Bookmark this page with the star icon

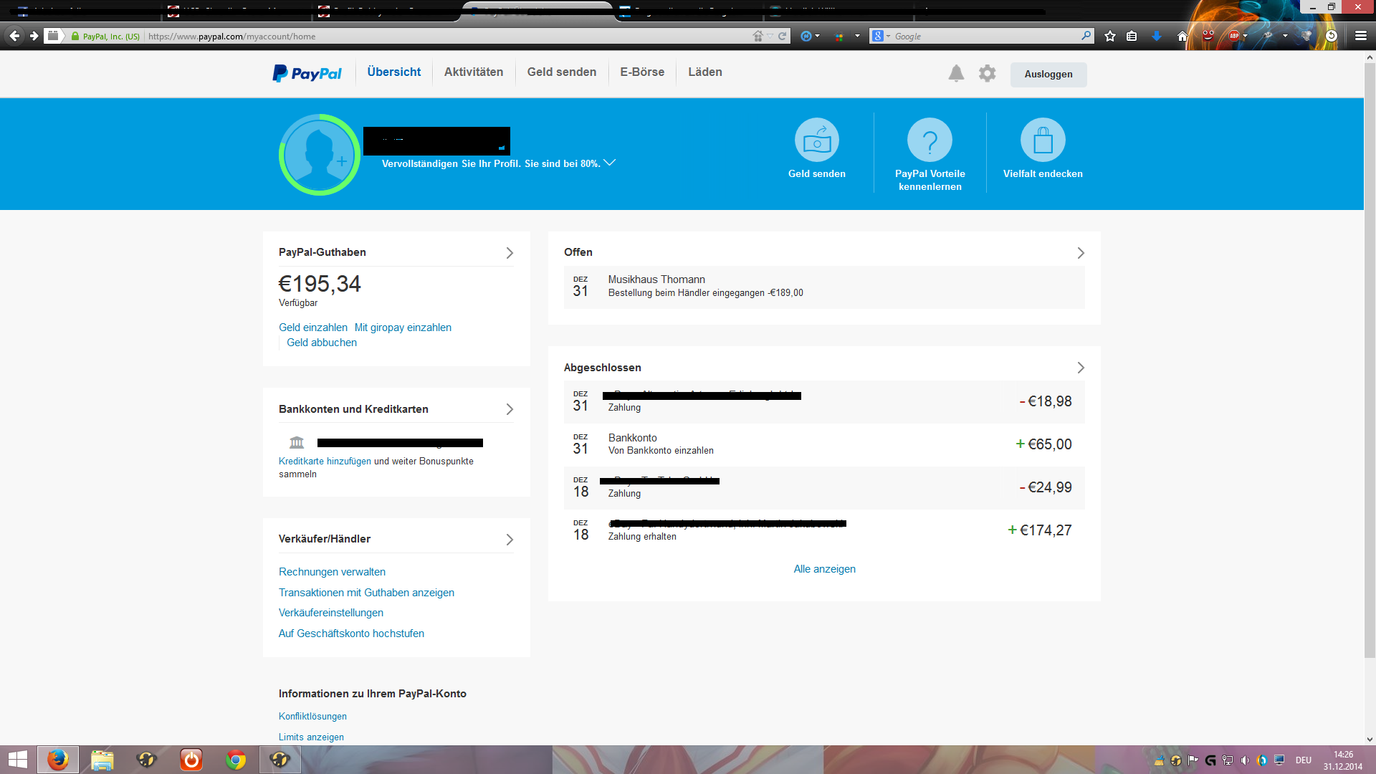point(1110,36)
